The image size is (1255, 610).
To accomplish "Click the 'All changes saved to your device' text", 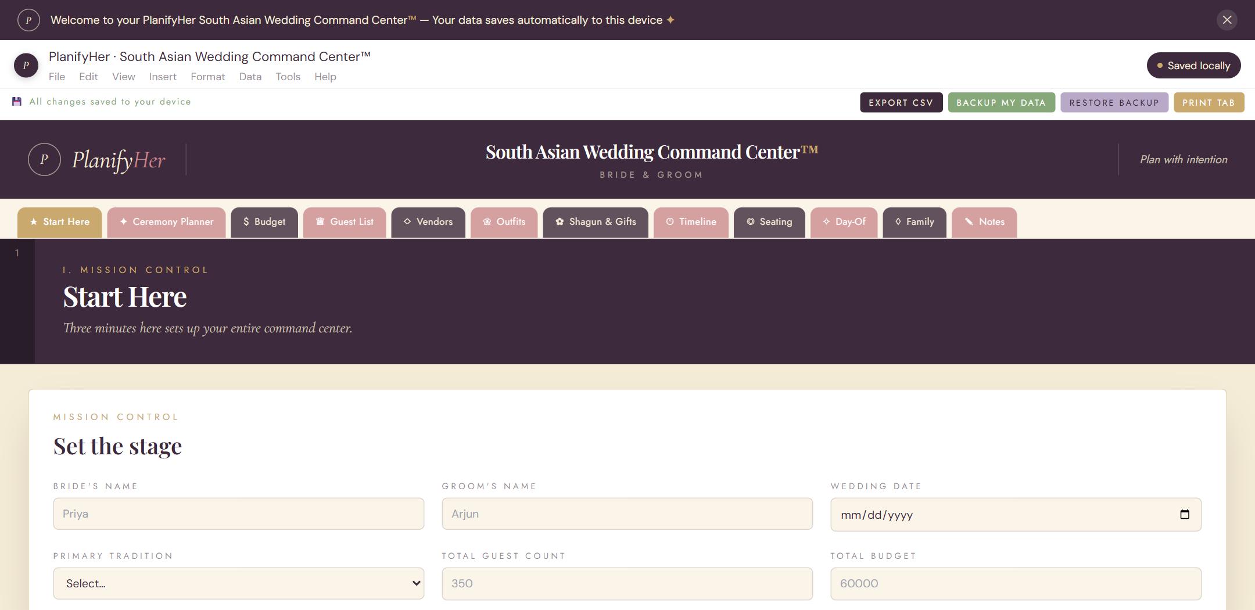I will pos(110,102).
